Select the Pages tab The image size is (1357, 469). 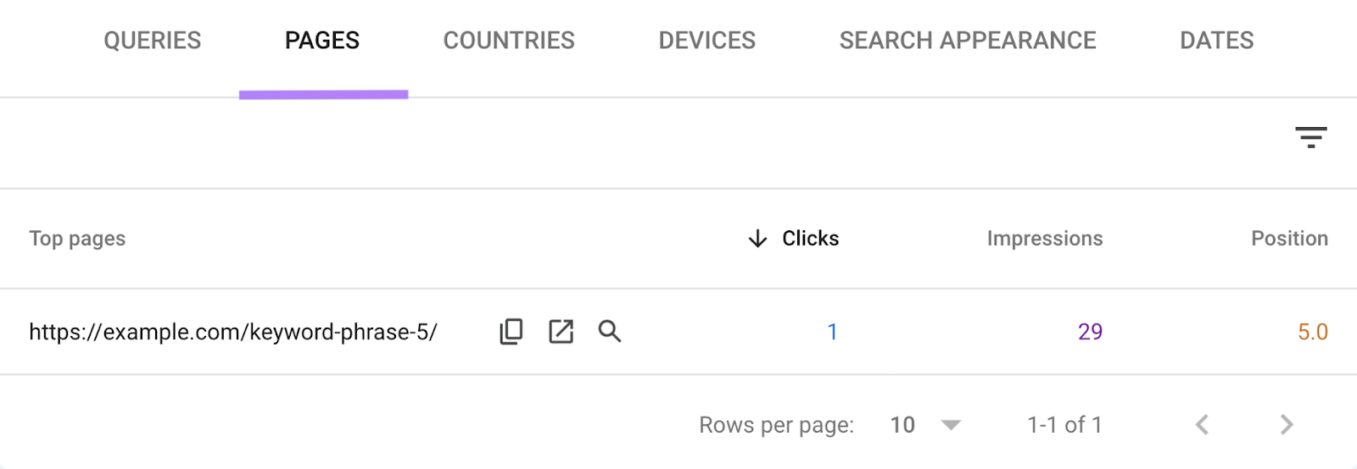point(322,40)
